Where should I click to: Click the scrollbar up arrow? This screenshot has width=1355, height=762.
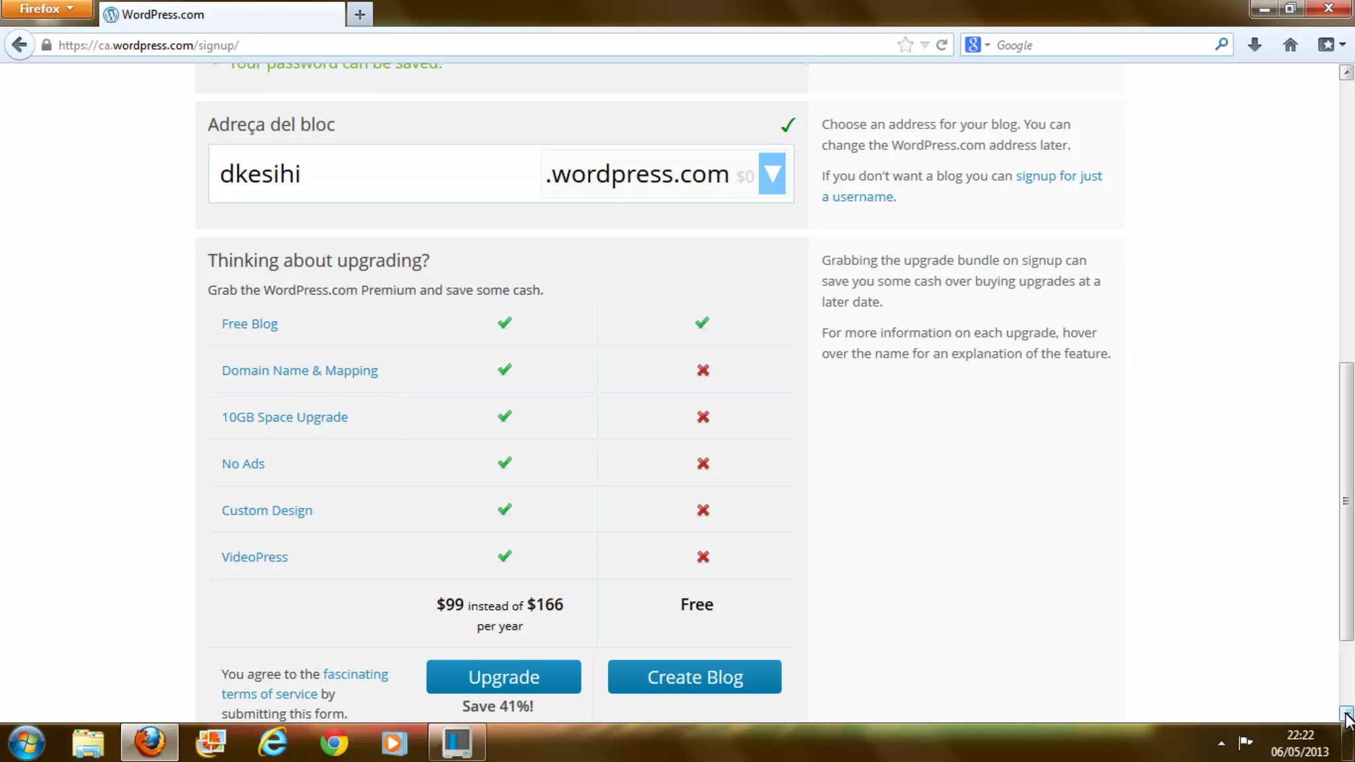(x=1346, y=72)
